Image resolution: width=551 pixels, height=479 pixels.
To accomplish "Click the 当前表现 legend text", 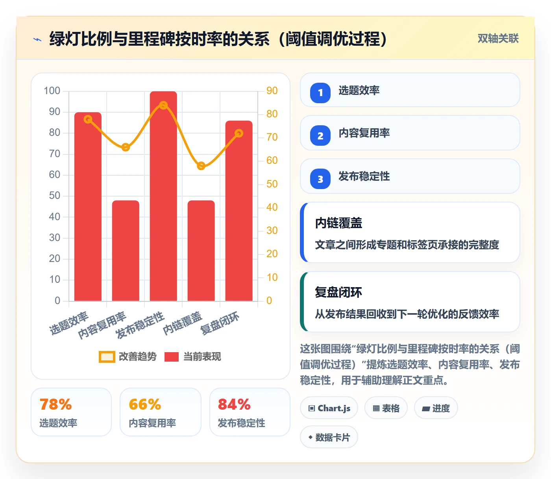I will [202, 356].
